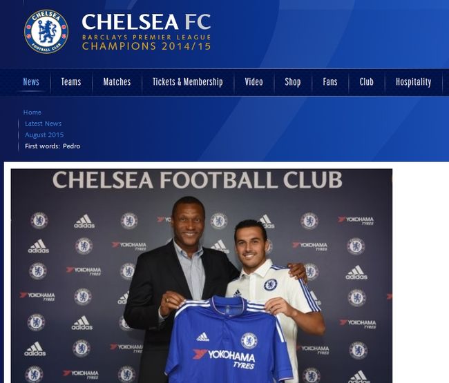This screenshot has width=449, height=383.
Task: Select the Video navigation item
Action: coord(254,82)
